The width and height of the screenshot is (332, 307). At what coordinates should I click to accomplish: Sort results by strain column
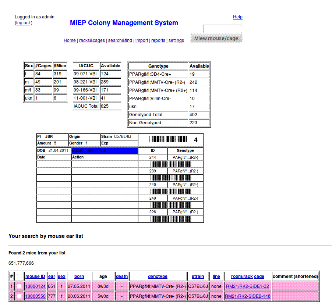pos(198,276)
